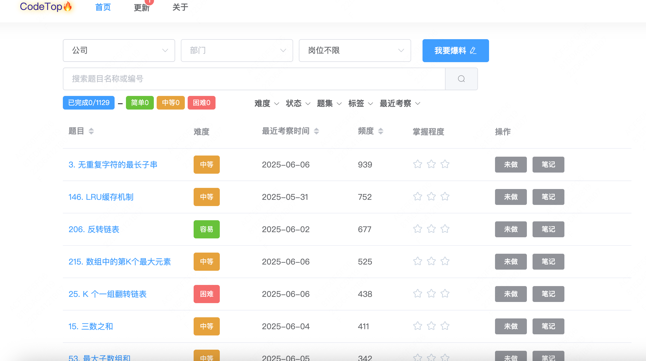Rate third star for 反转链表
The image size is (646, 361).
coord(445,229)
